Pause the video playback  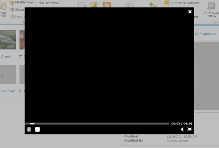[x=29, y=130]
